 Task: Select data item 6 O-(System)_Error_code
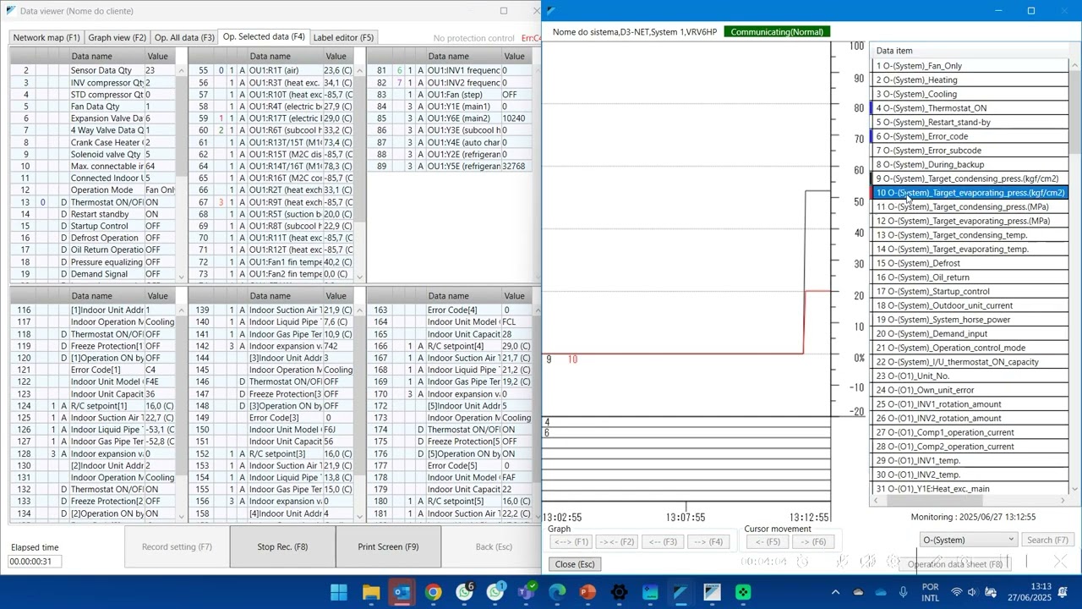click(x=970, y=136)
